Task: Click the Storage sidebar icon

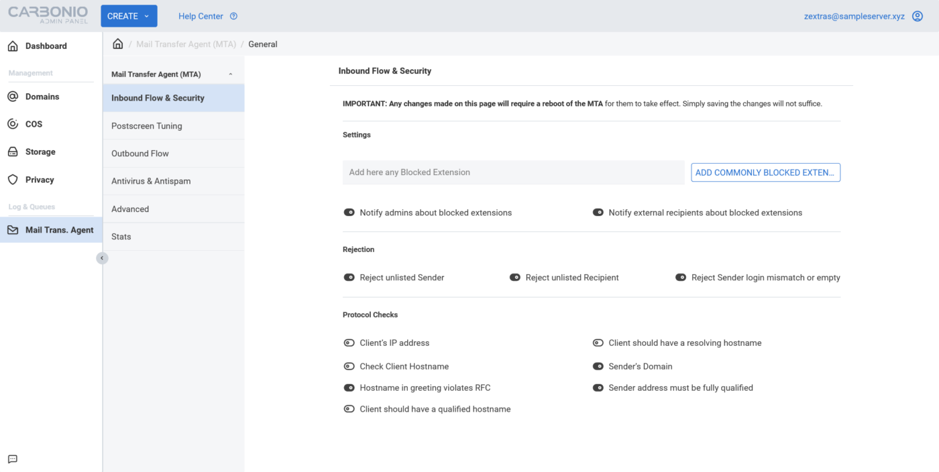Action: click(13, 152)
